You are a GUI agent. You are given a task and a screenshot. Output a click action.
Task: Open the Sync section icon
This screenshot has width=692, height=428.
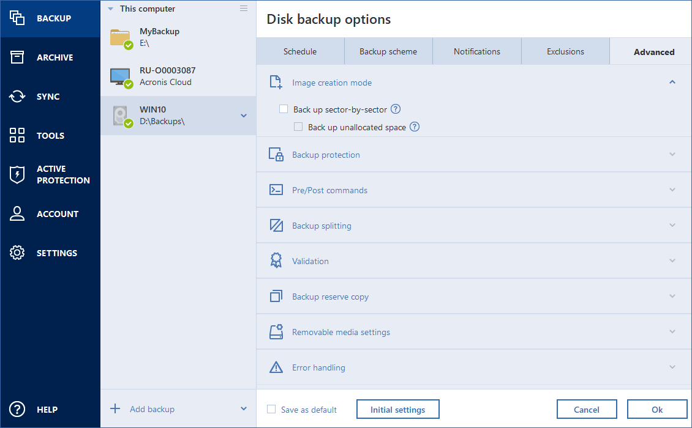point(17,97)
